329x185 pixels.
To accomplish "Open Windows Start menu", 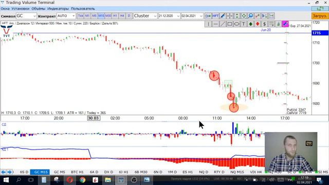I will pos(6,180).
